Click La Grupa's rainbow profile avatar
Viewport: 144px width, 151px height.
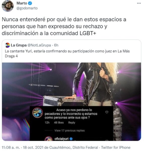(x=7, y=45)
